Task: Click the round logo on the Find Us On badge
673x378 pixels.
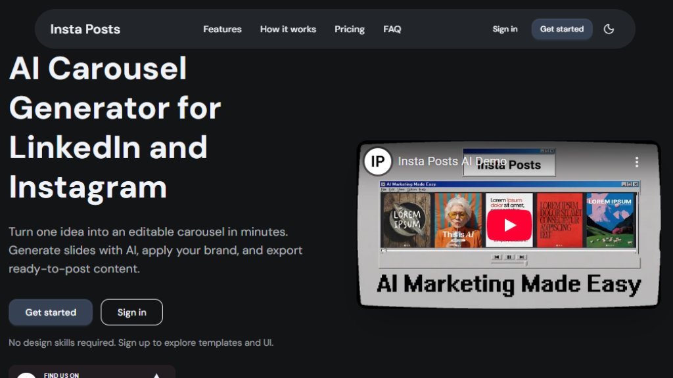Action: (26, 375)
